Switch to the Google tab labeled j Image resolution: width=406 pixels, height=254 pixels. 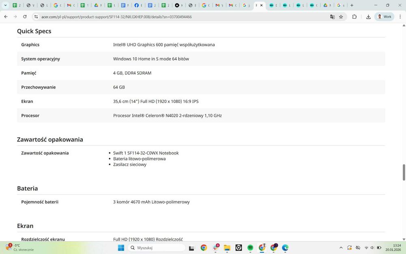[x=246, y=5]
